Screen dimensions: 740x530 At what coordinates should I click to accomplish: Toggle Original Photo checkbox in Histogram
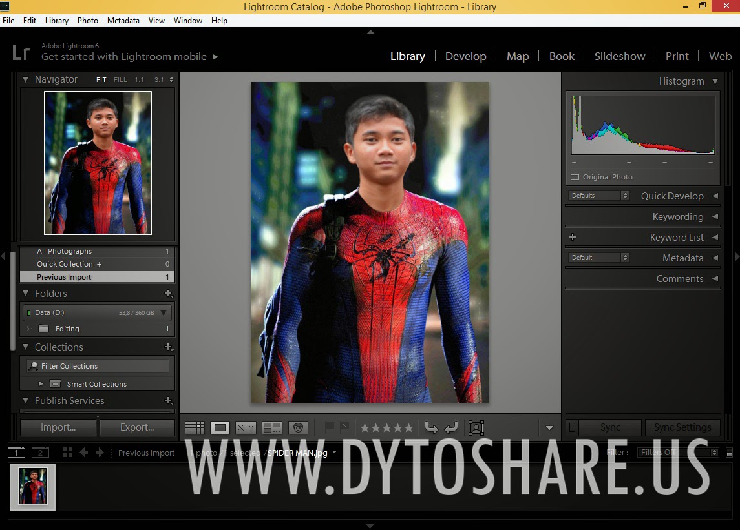[575, 178]
